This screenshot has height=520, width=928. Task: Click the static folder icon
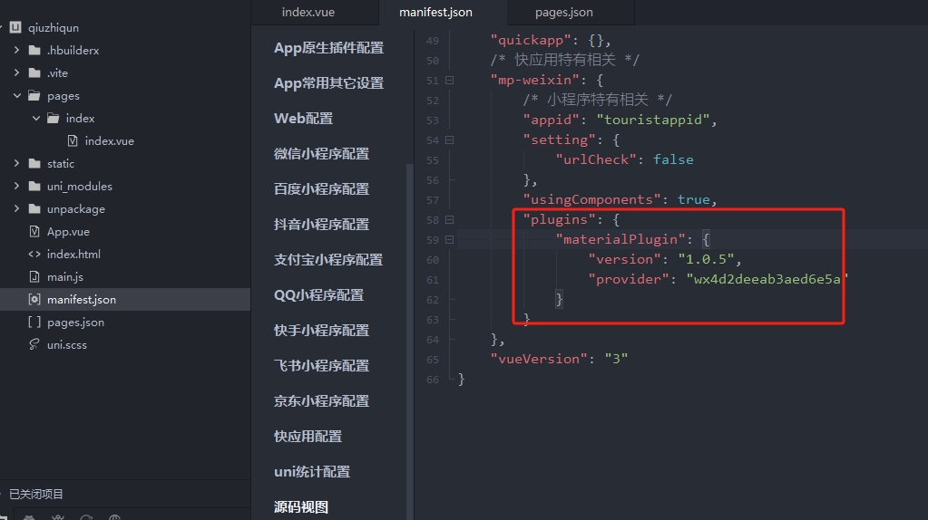click(x=34, y=164)
